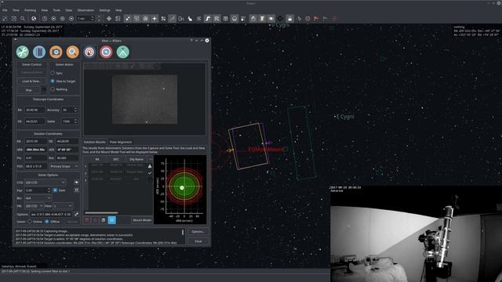Image resolution: width=502 pixels, height=282 pixels.
Task: Click the captured star field image preview
Action: click(144, 99)
